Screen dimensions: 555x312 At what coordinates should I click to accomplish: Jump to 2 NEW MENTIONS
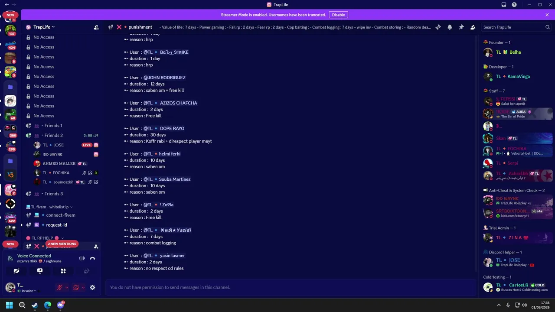click(62, 244)
